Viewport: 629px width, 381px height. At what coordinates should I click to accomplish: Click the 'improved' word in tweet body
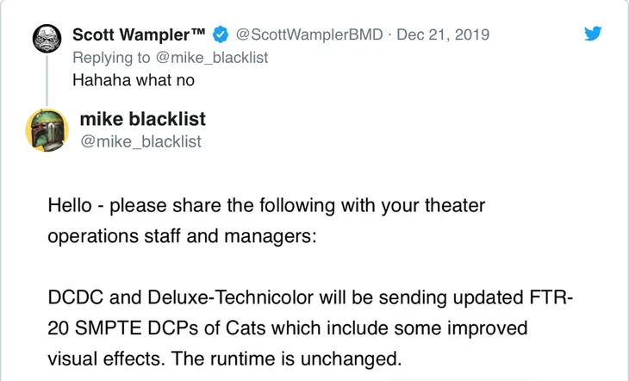click(487, 328)
